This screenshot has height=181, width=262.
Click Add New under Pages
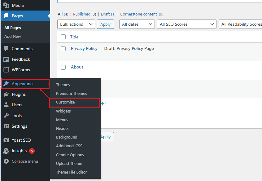13,37
